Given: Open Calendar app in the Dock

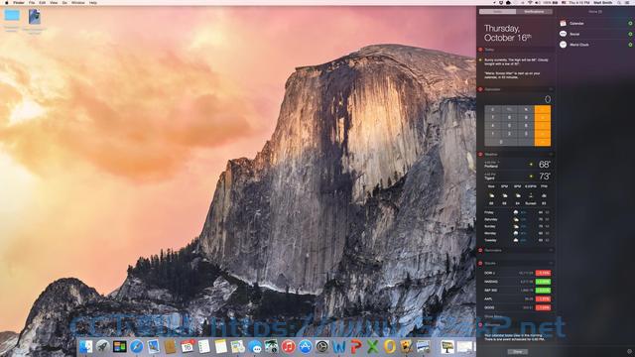Looking at the screenshot, I should (x=188, y=346).
